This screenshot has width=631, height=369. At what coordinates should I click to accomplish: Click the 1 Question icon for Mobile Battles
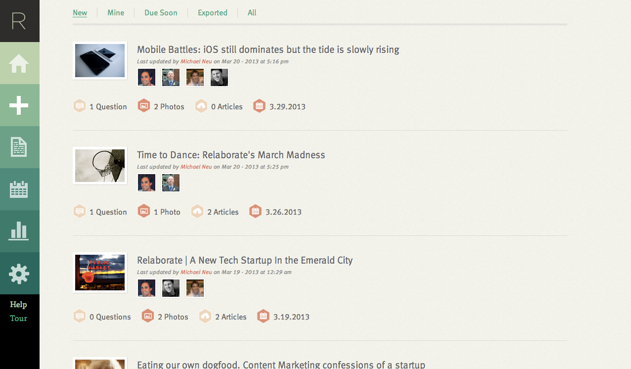pyautogui.click(x=80, y=106)
